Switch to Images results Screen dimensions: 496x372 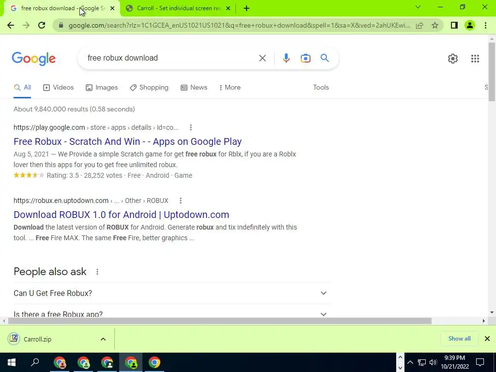[x=102, y=87]
